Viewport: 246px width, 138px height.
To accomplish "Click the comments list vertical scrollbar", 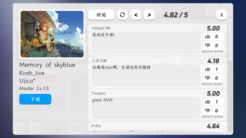I will coord(230,77).
